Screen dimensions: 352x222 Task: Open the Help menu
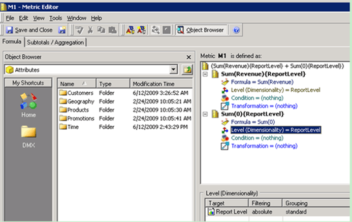(x=97, y=18)
